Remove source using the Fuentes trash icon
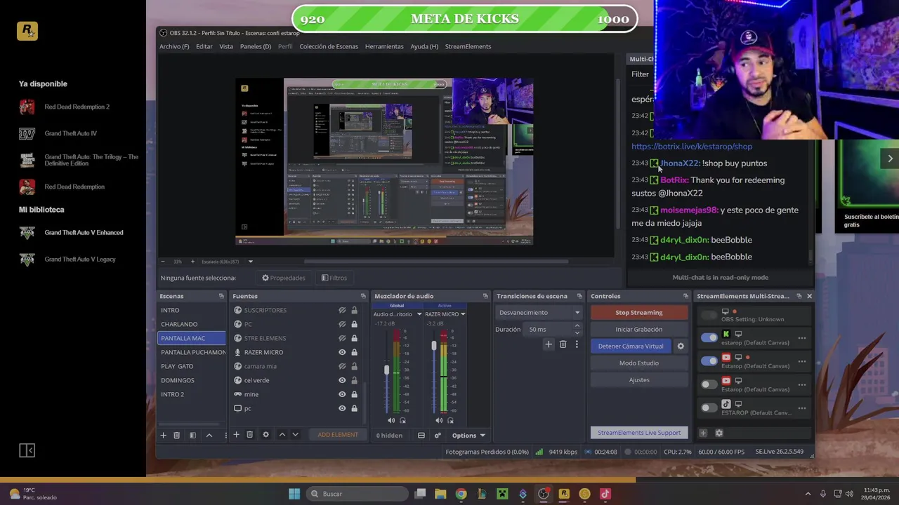Image resolution: width=899 pixels, height=505 pixels. point(249,435)
